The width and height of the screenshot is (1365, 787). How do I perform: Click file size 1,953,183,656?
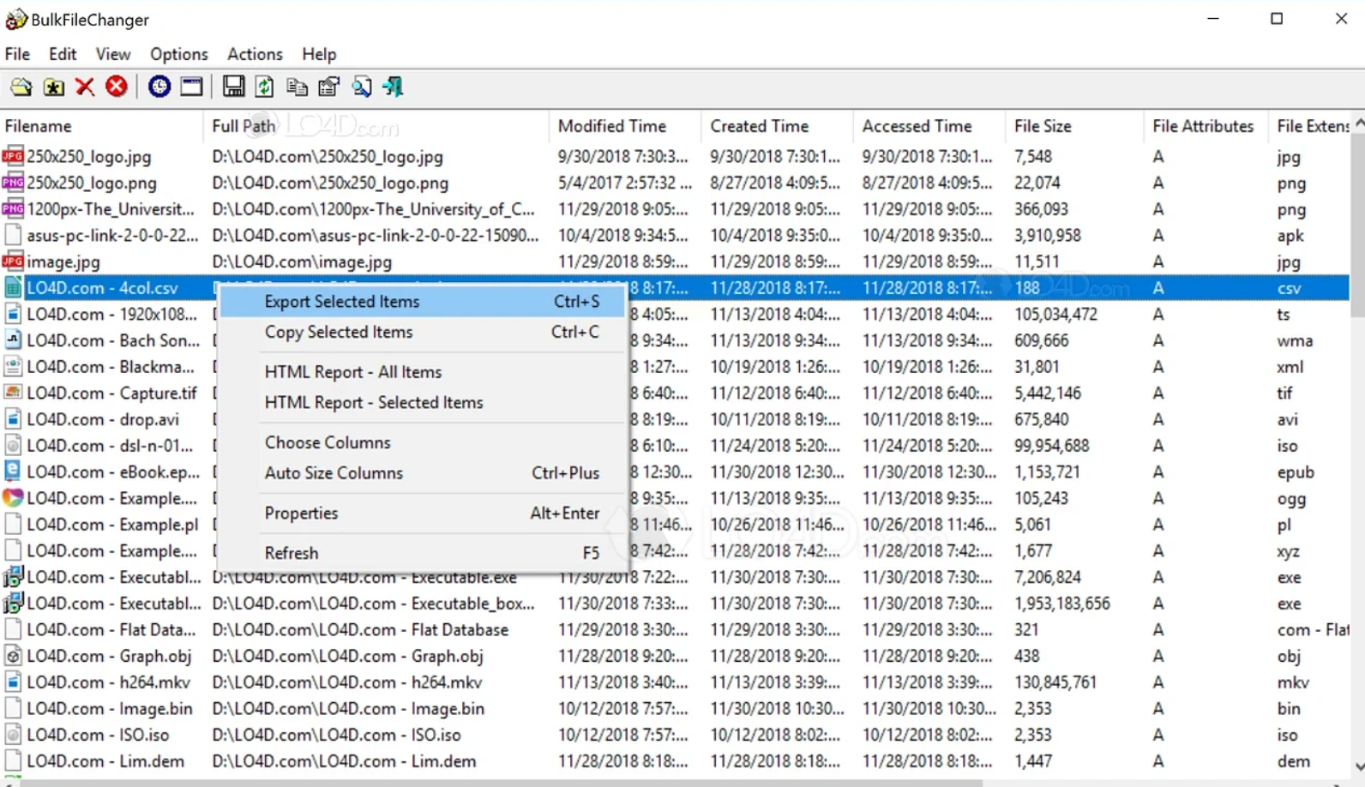tap(1062, 604)
